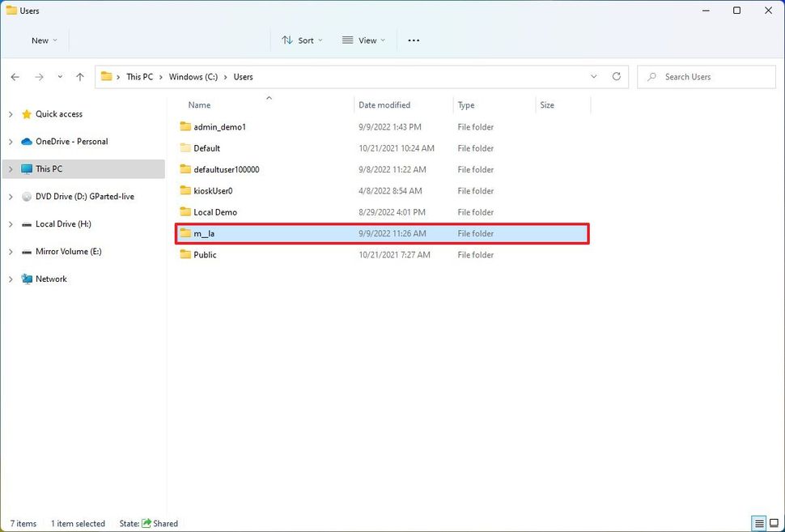
Task: Click the refresh icon in the address bar
Action: [x=617, y=76]
